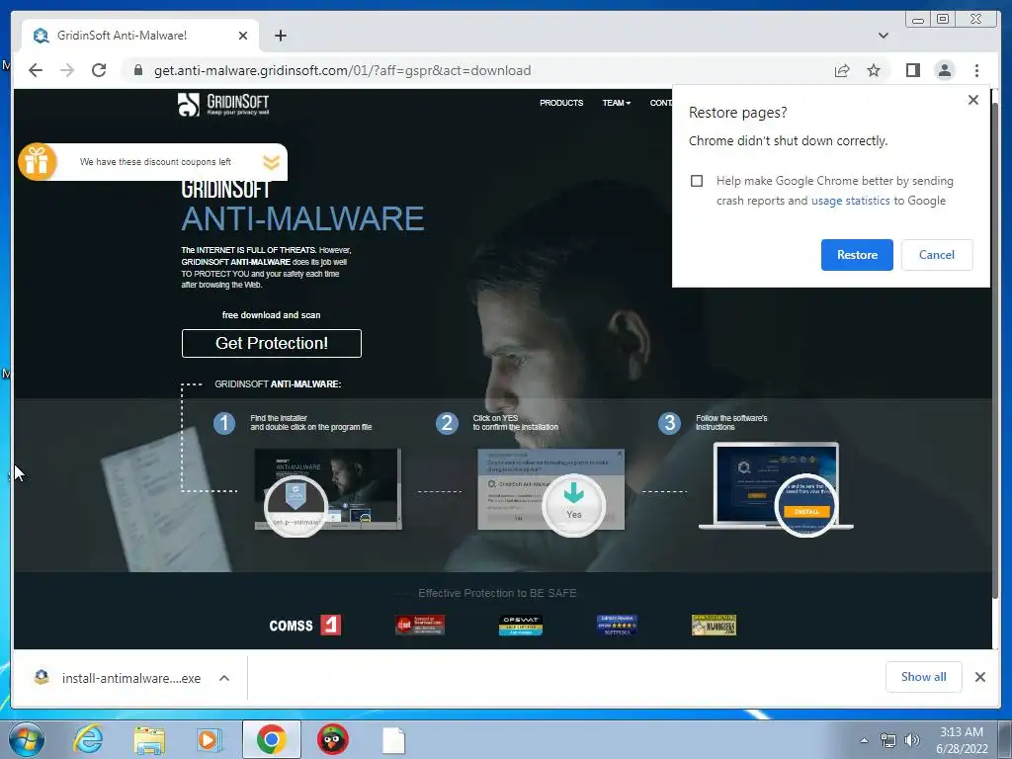Bookmark this page with the star icon
The width and height of the screenshot is (1012, 759).
click(874, 70)
